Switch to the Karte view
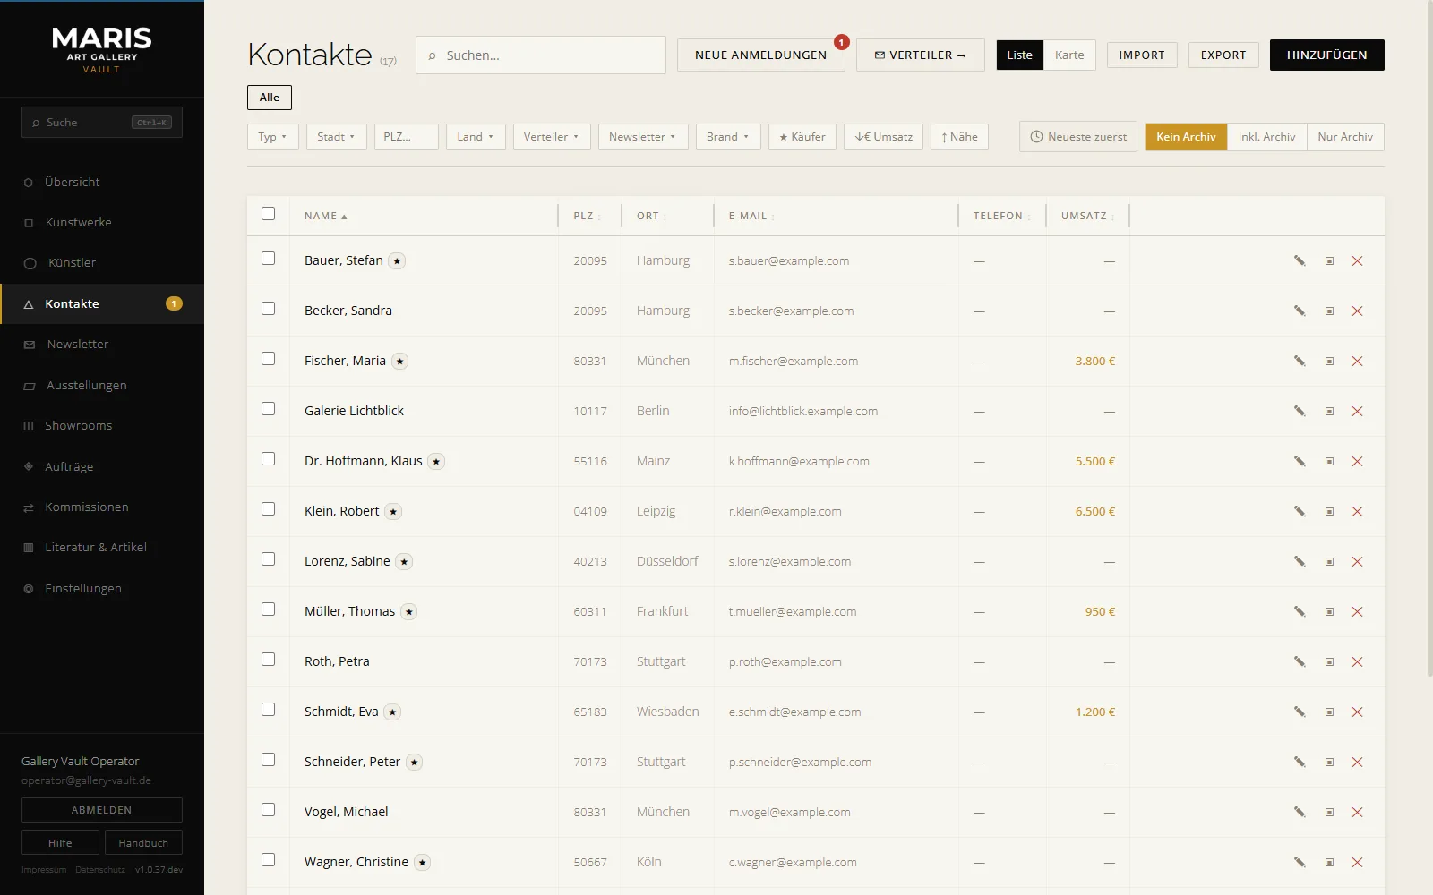Screen dimensions: 1433x895 click(1069, 55)
